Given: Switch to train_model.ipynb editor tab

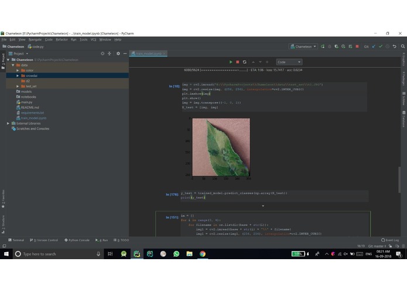Looking at the screenshot, I should [149, 54].
